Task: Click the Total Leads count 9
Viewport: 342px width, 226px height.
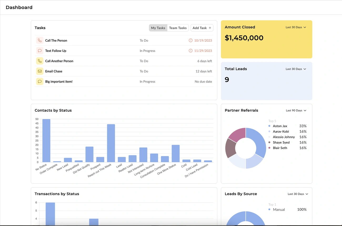Action: 227,80
